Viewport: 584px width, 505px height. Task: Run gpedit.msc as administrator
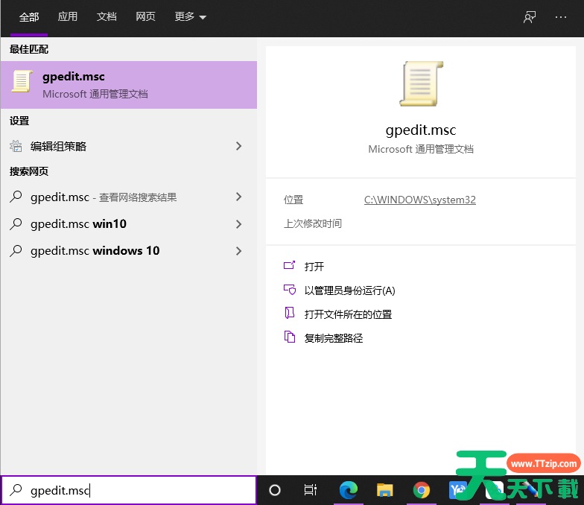coord(349,290)
